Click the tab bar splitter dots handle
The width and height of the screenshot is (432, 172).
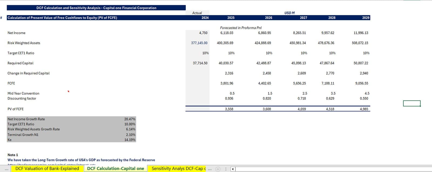[226, 169]
